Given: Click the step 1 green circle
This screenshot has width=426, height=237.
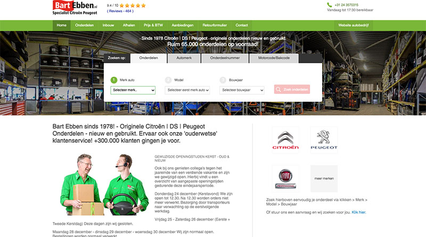Looking at the screenshot, I should pos(114,80).
